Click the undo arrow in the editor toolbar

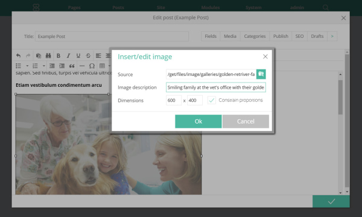pos(19,55)
